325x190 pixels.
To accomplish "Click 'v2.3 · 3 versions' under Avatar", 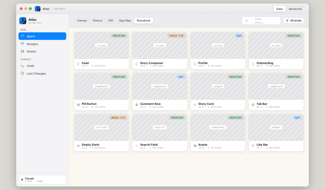I will [210, 148].
